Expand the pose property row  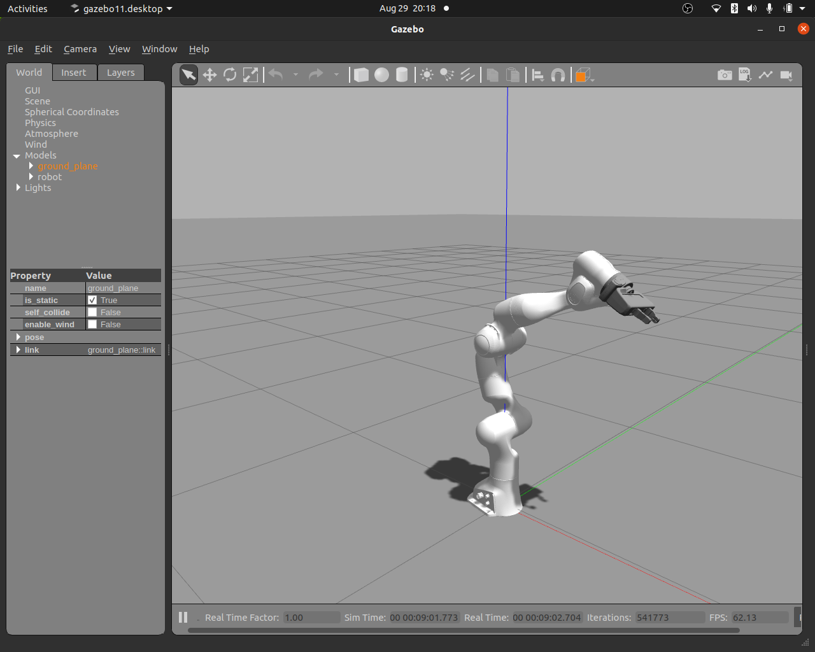coord(18,337)
